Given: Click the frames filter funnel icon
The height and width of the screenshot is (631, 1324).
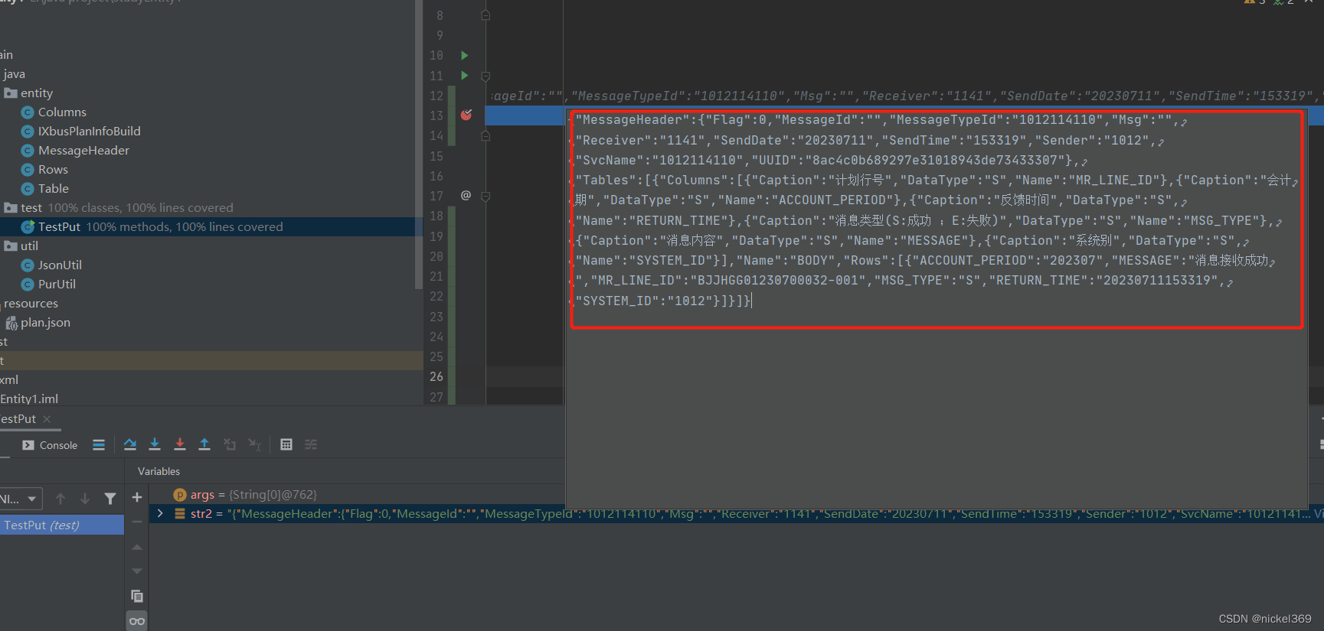Looking at the screenshot, I should [x=110, y=499].
